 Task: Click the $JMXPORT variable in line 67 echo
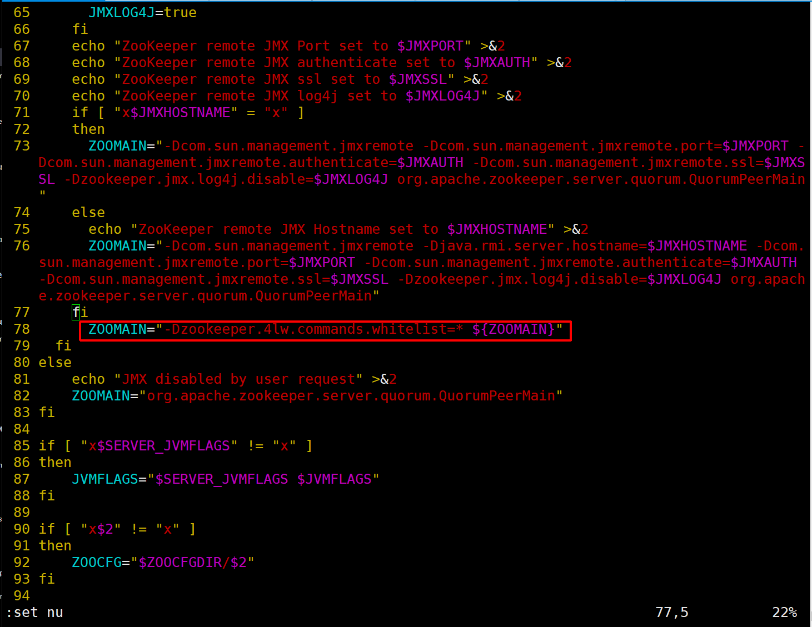430,46
